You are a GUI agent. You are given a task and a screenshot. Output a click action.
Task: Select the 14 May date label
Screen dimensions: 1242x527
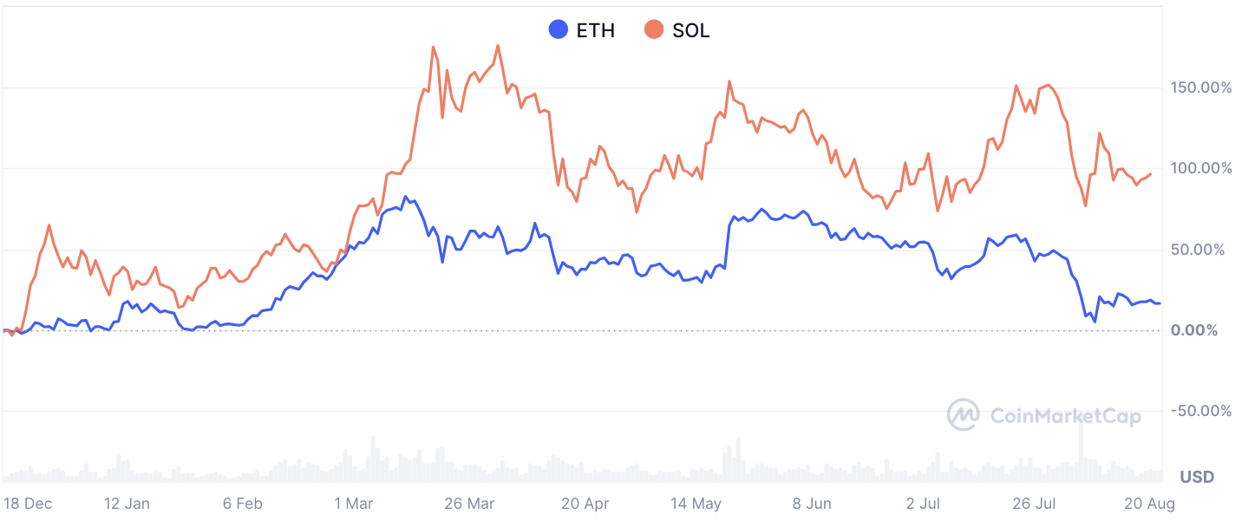[696, 504]
